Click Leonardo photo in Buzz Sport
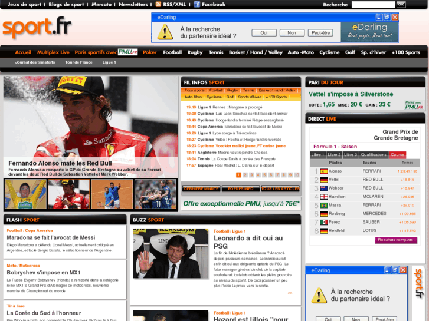 (x=171, y=253)
